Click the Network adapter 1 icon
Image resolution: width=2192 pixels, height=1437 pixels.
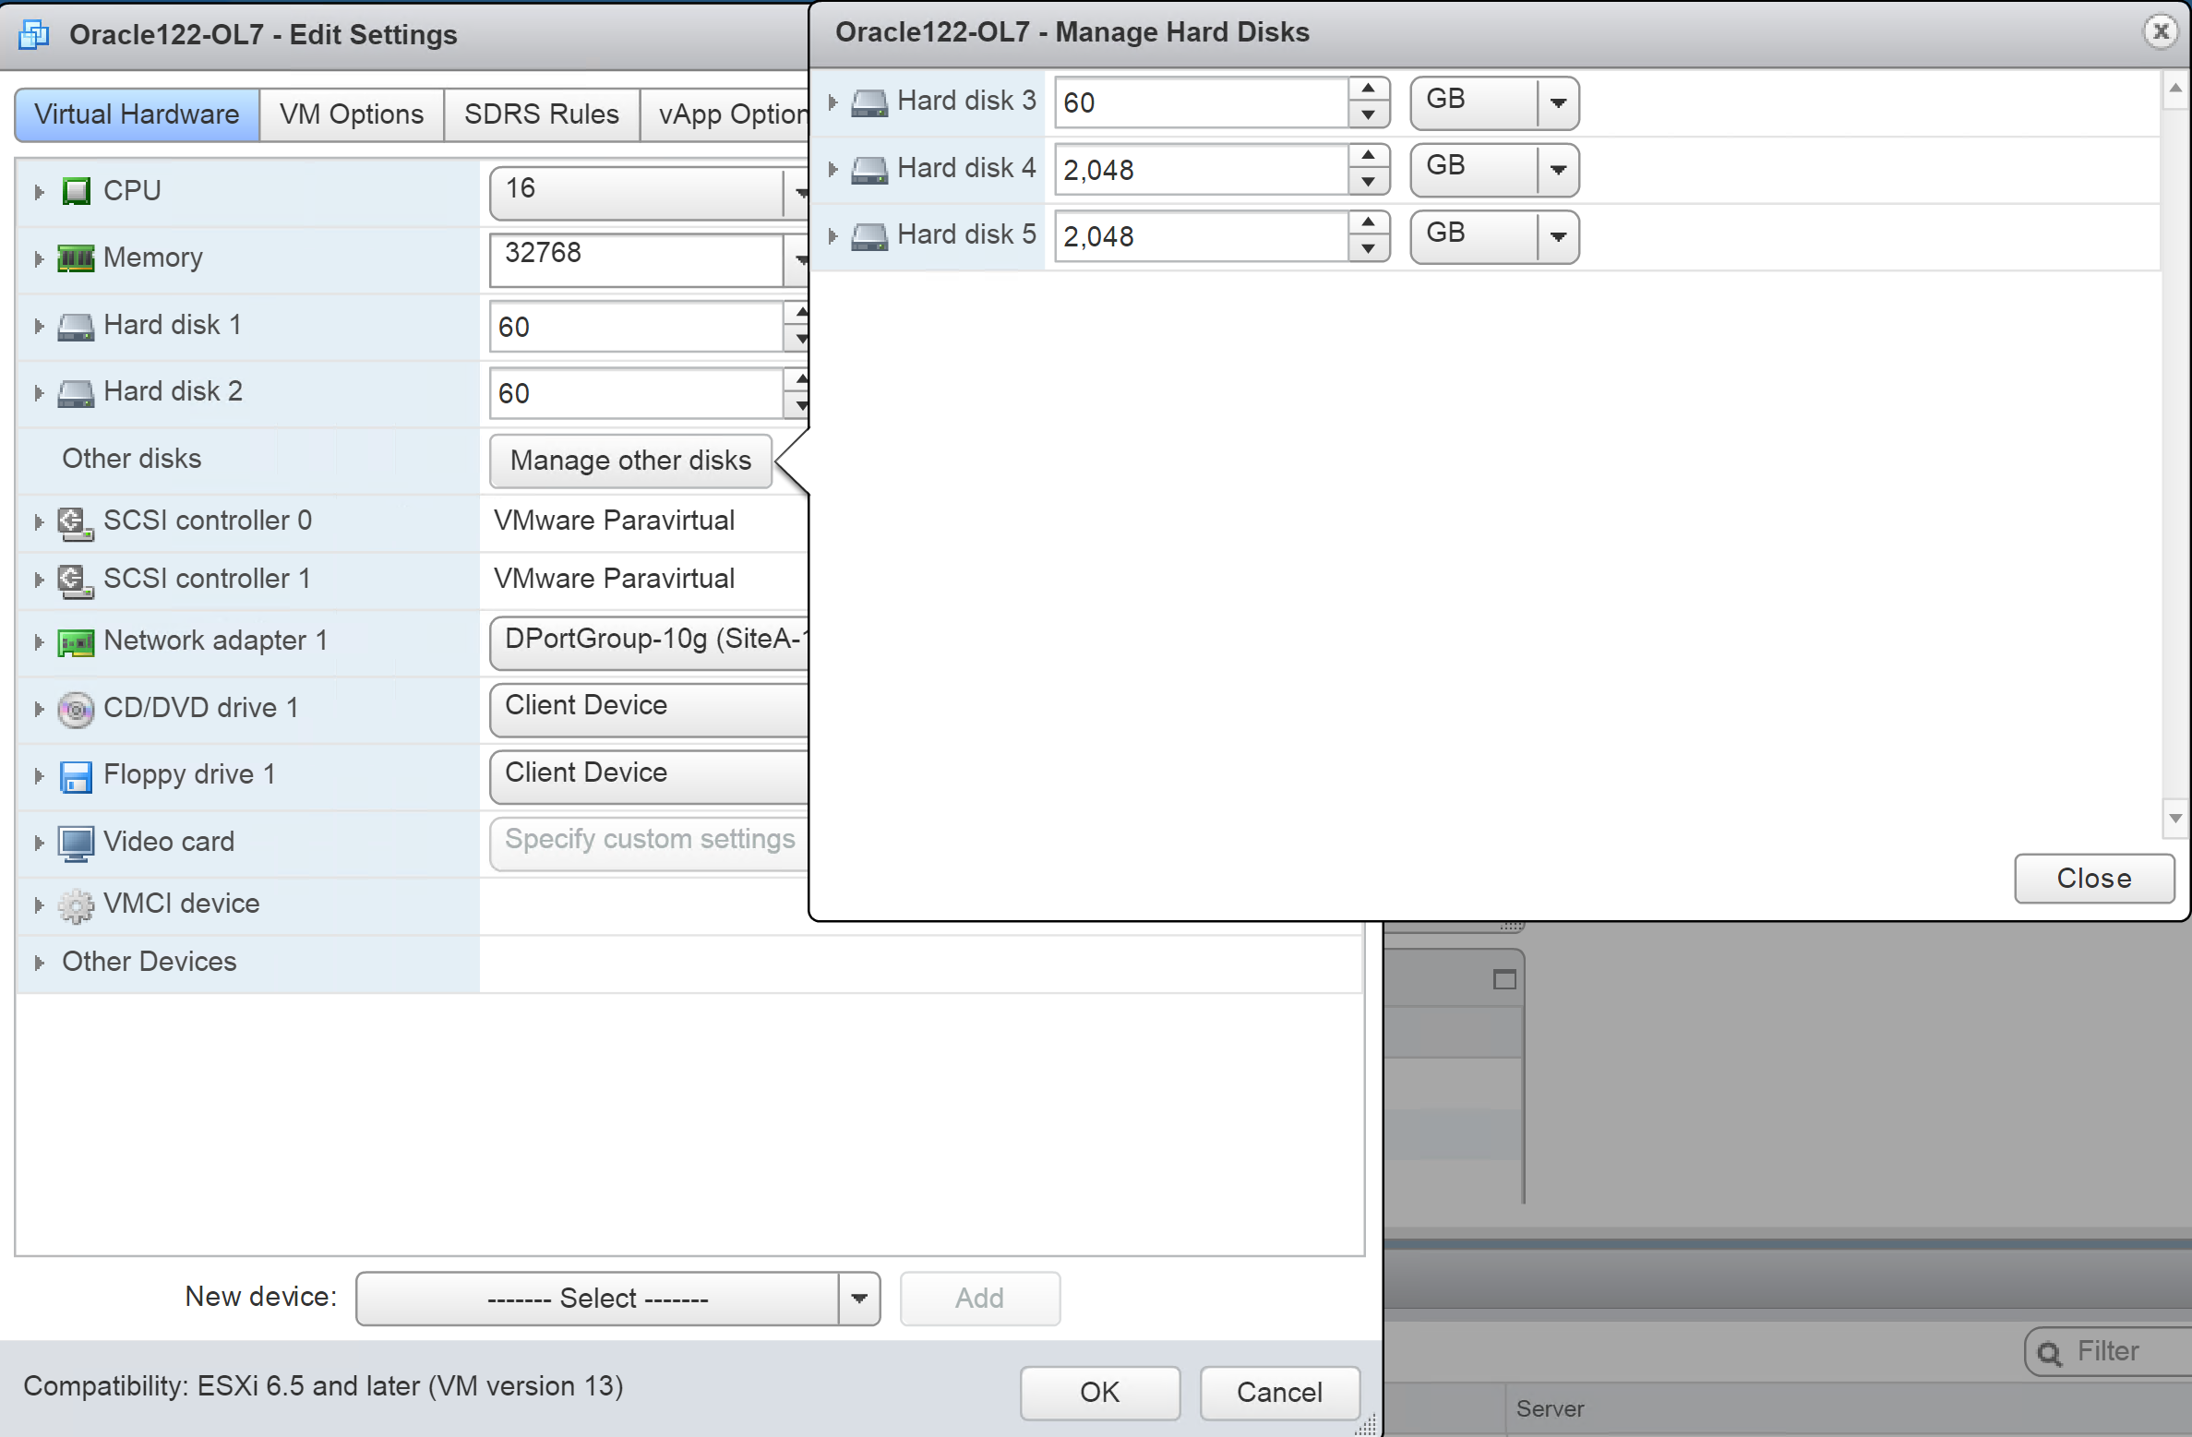pos(76,641)
